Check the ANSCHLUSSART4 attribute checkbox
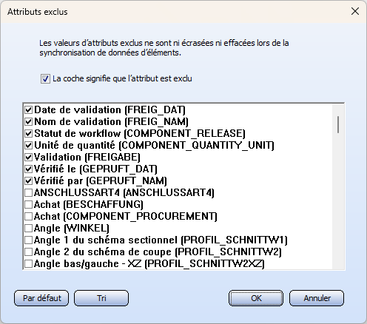This screenshot has height=324, width=367. pos(28,192)
